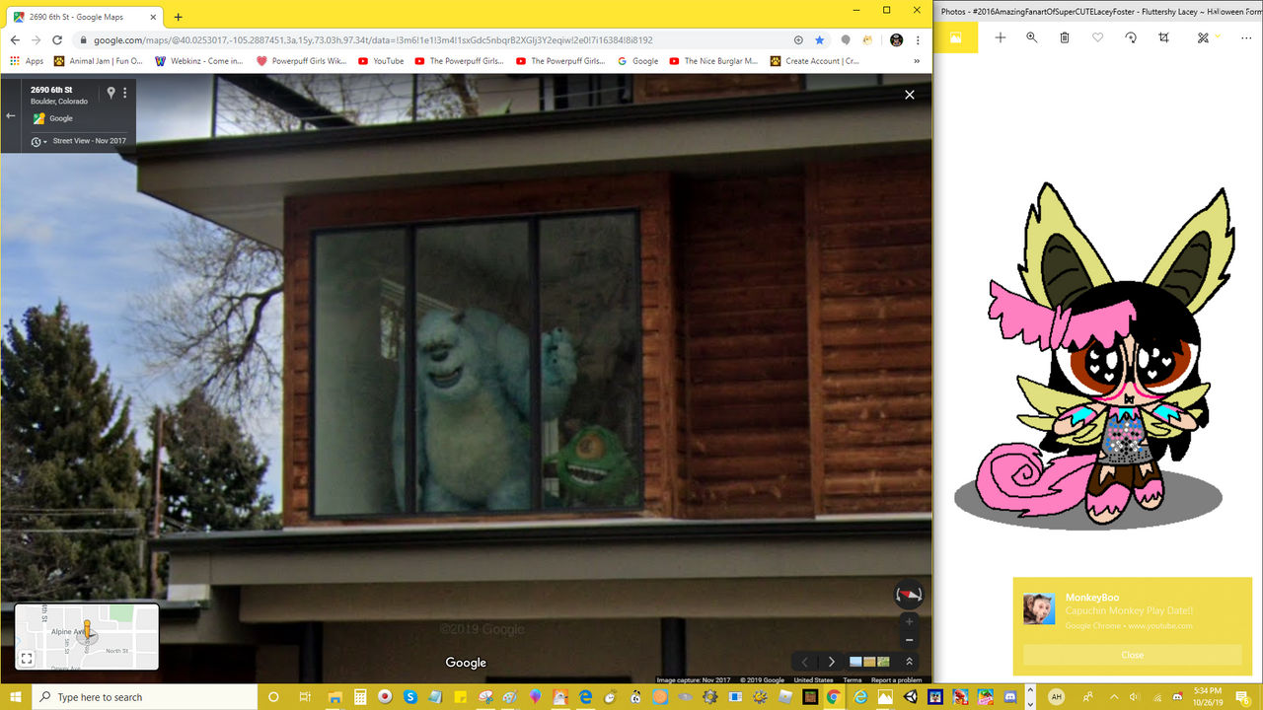This screenshot has height=710, width=1263.
Task: Delete the photo with the trash icon
Action: click(1065, 37)
